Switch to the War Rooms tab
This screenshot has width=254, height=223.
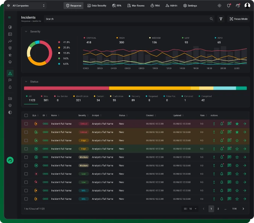tap(136, 6)
